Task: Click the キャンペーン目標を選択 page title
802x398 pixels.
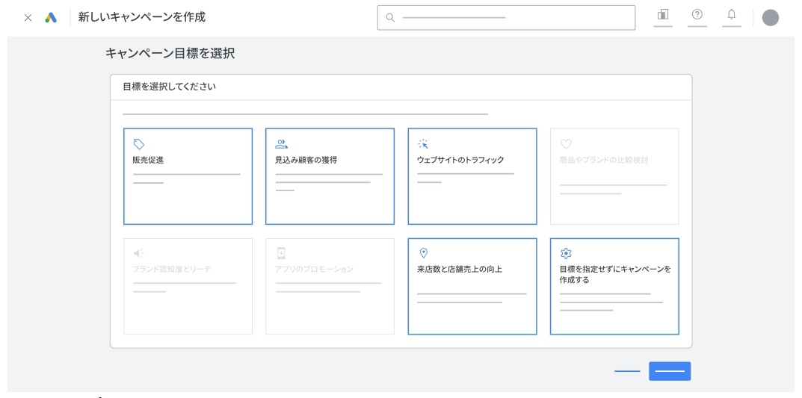Action: (x=170, y=53)
